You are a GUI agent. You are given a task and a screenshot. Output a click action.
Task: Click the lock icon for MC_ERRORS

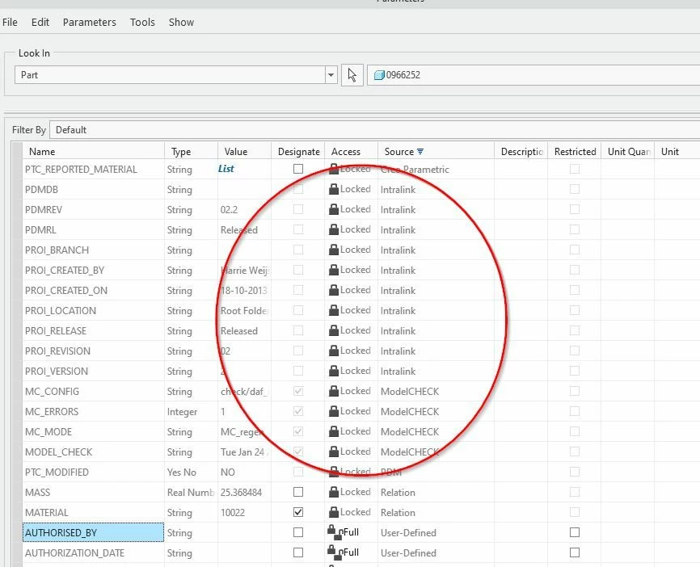pyautogui.click(x=334, y=411)
